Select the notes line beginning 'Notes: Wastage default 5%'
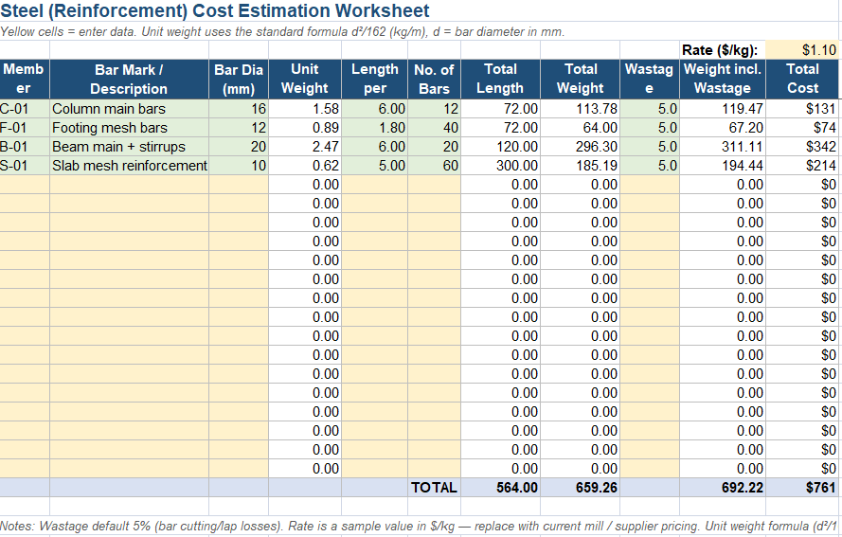This screenshot has width=842, height=537. (419, 527)
